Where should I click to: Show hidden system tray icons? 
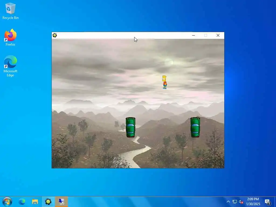pyautogui.click(x=228, y=202)
